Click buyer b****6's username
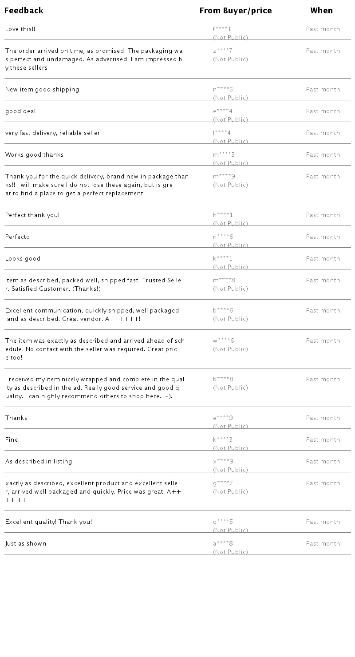This screenshot has height=657, width=355. (x=223, y=311)
